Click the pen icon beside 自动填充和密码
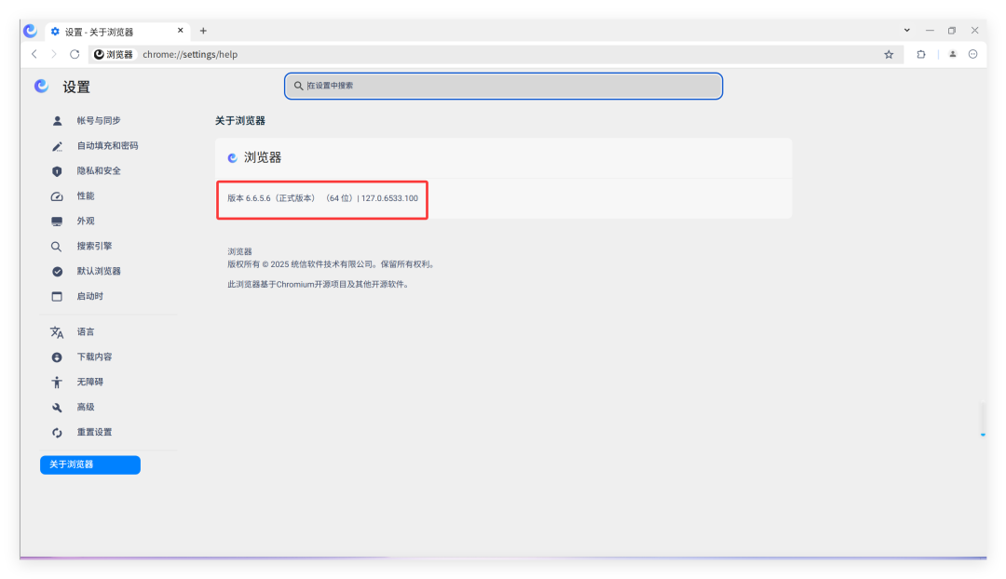The image size is (1006, 579). click(57, 146)
